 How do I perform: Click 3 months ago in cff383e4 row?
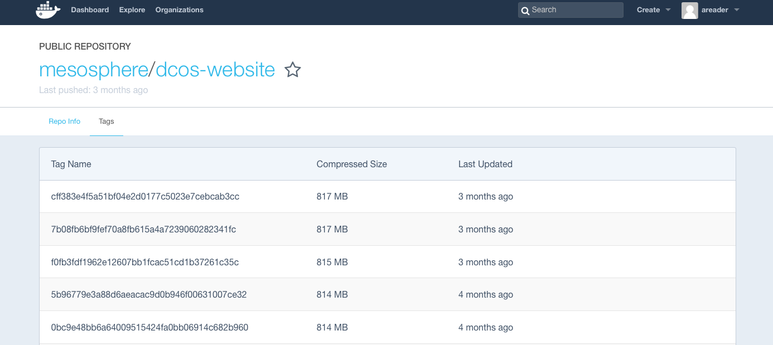click(486, 197)
